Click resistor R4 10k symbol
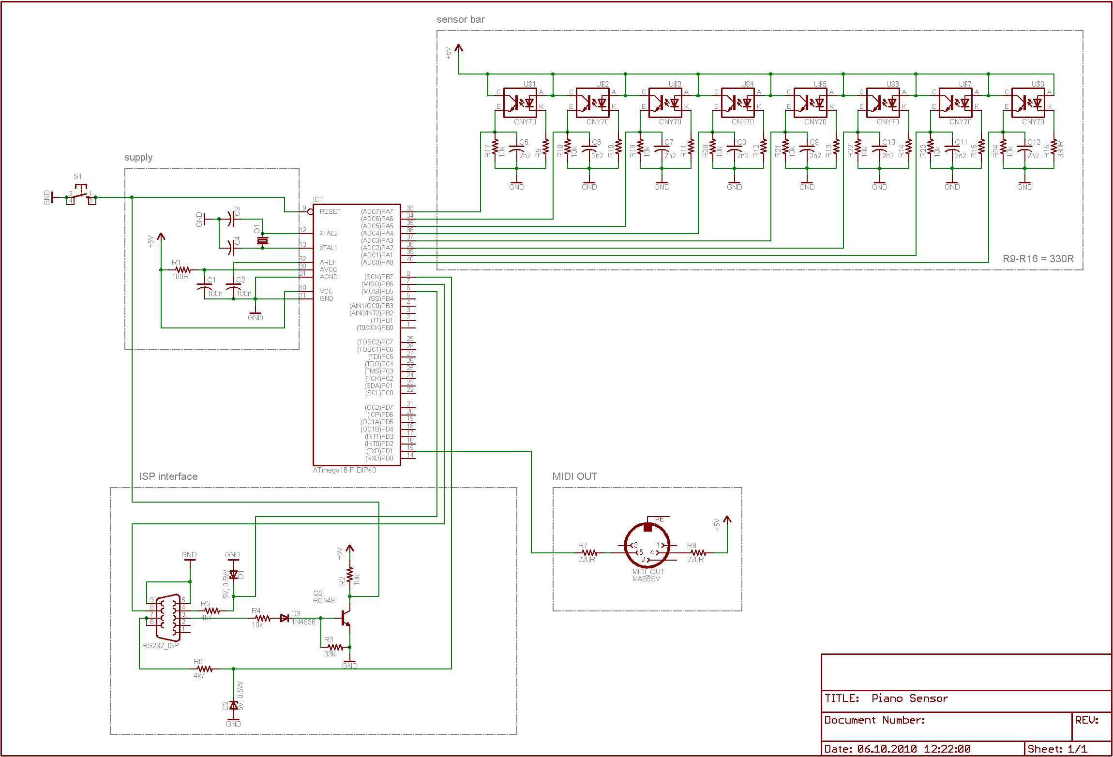Screen dimensions: 1113x757 pyautogui.click(x=262, y=618)
